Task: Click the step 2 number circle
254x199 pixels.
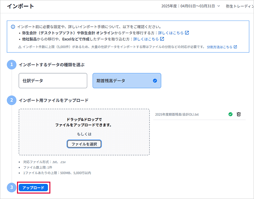Action: (x=12, y=100)
